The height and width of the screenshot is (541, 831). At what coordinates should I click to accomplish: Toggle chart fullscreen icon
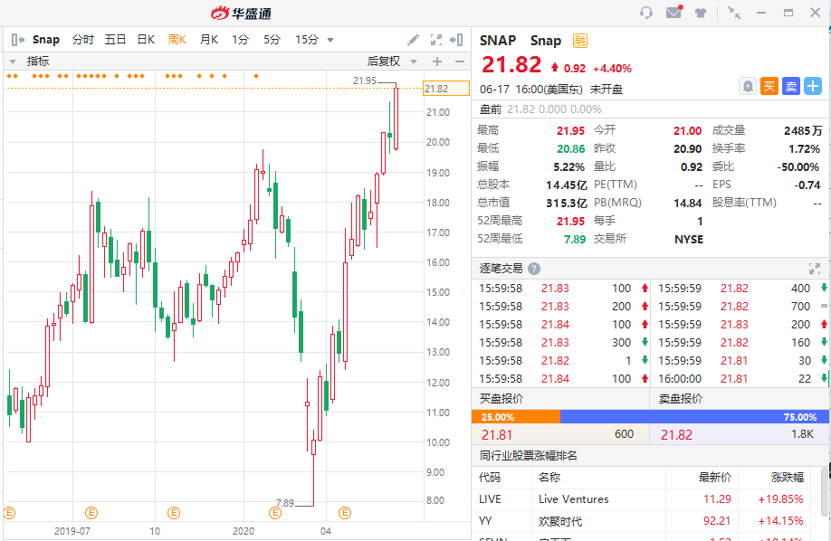pyautogui.click(x=436, y=40)
